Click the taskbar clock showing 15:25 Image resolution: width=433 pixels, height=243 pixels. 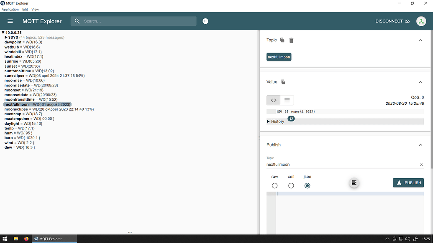click(426, 239)
